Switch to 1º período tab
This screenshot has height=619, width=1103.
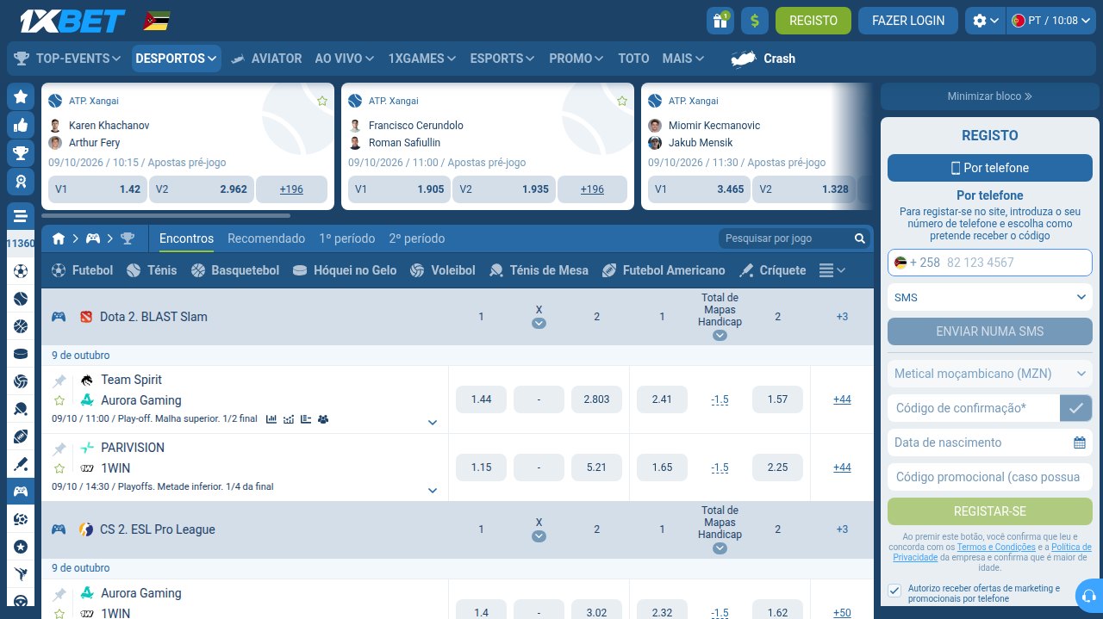(347, 238)
